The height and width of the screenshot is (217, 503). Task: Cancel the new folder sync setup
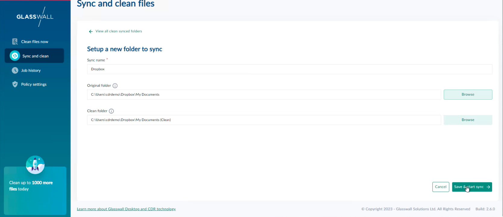(x=441, y=187)
